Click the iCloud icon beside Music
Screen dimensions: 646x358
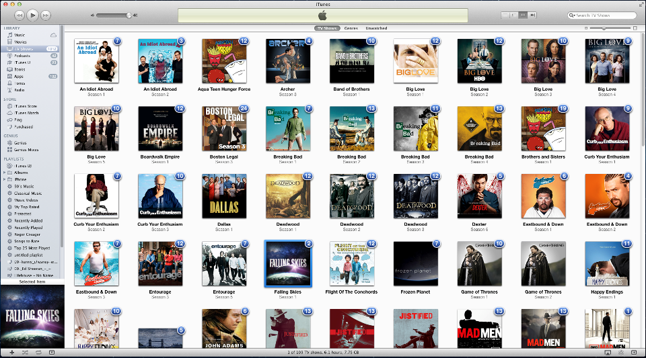(x=53, y=35)
